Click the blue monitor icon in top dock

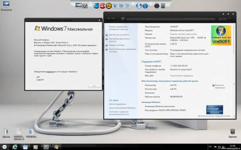coord(96,6)
